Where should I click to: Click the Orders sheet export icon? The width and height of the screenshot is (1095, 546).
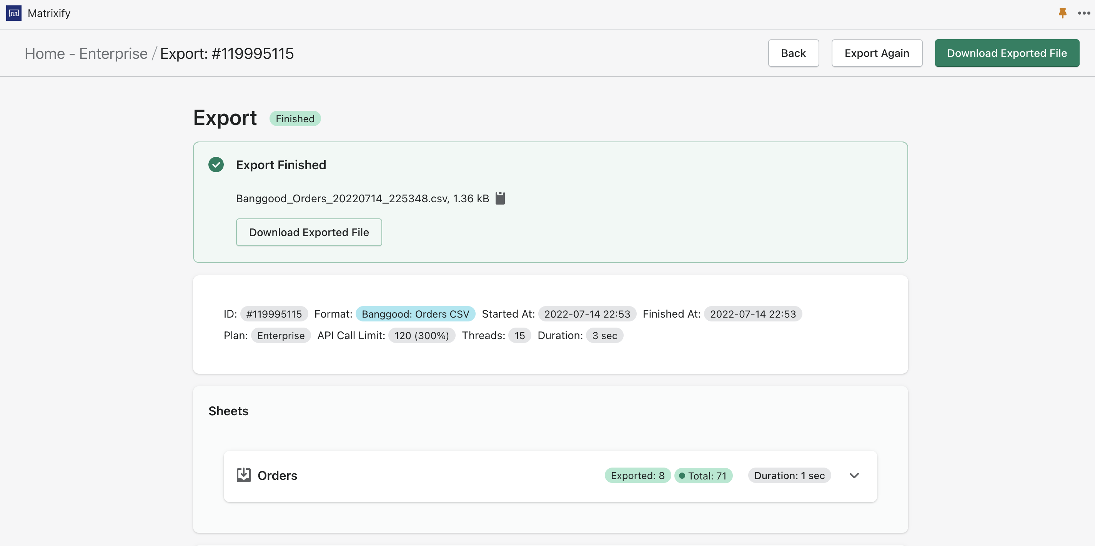click(x=244, y=475)
